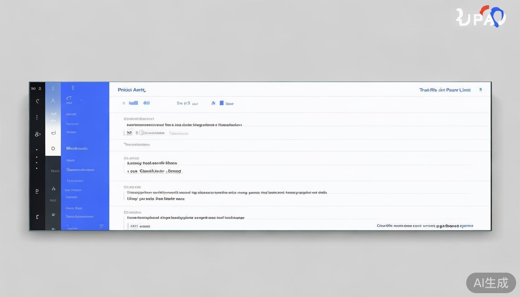The height and width of the screenshot is (297, 520).
Task: Open vertical dots menu in black sidebar
Action: coord(37,117)
